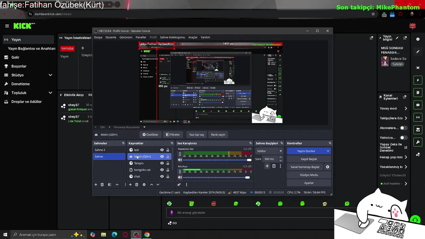Viewport: 425px width, 239px height.
Task: Unlock the 'last' source lock icon
Action: [x=168, y=150]
